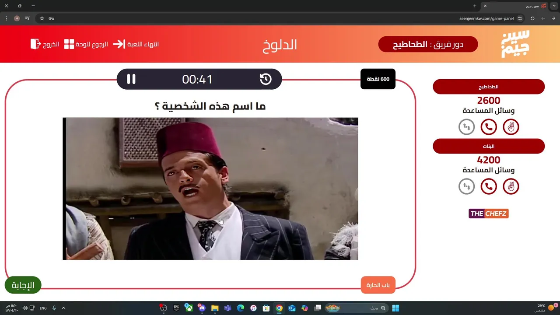Open the سين جيم logo home link
The image size is (560, 315).
pos(515,44)
